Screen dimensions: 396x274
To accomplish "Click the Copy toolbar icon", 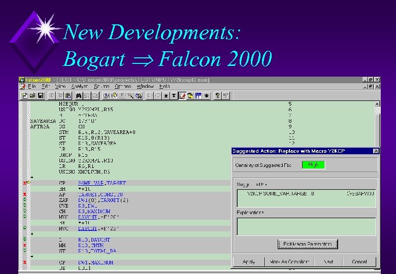I will pyautogui.click(x=60, y=95).
